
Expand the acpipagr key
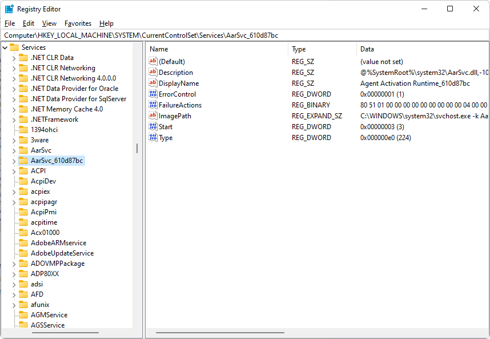14,202
